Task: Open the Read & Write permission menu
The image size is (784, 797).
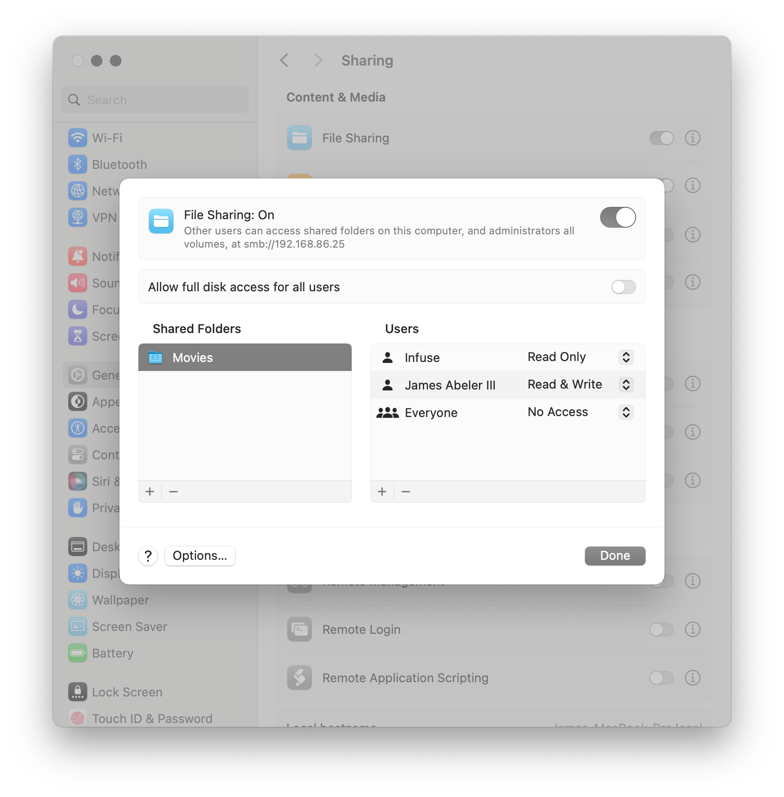Action: point(626,385)
